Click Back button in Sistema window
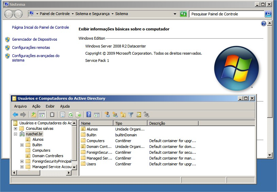Screen dimensions: 277x192 [x=9, y=14]
